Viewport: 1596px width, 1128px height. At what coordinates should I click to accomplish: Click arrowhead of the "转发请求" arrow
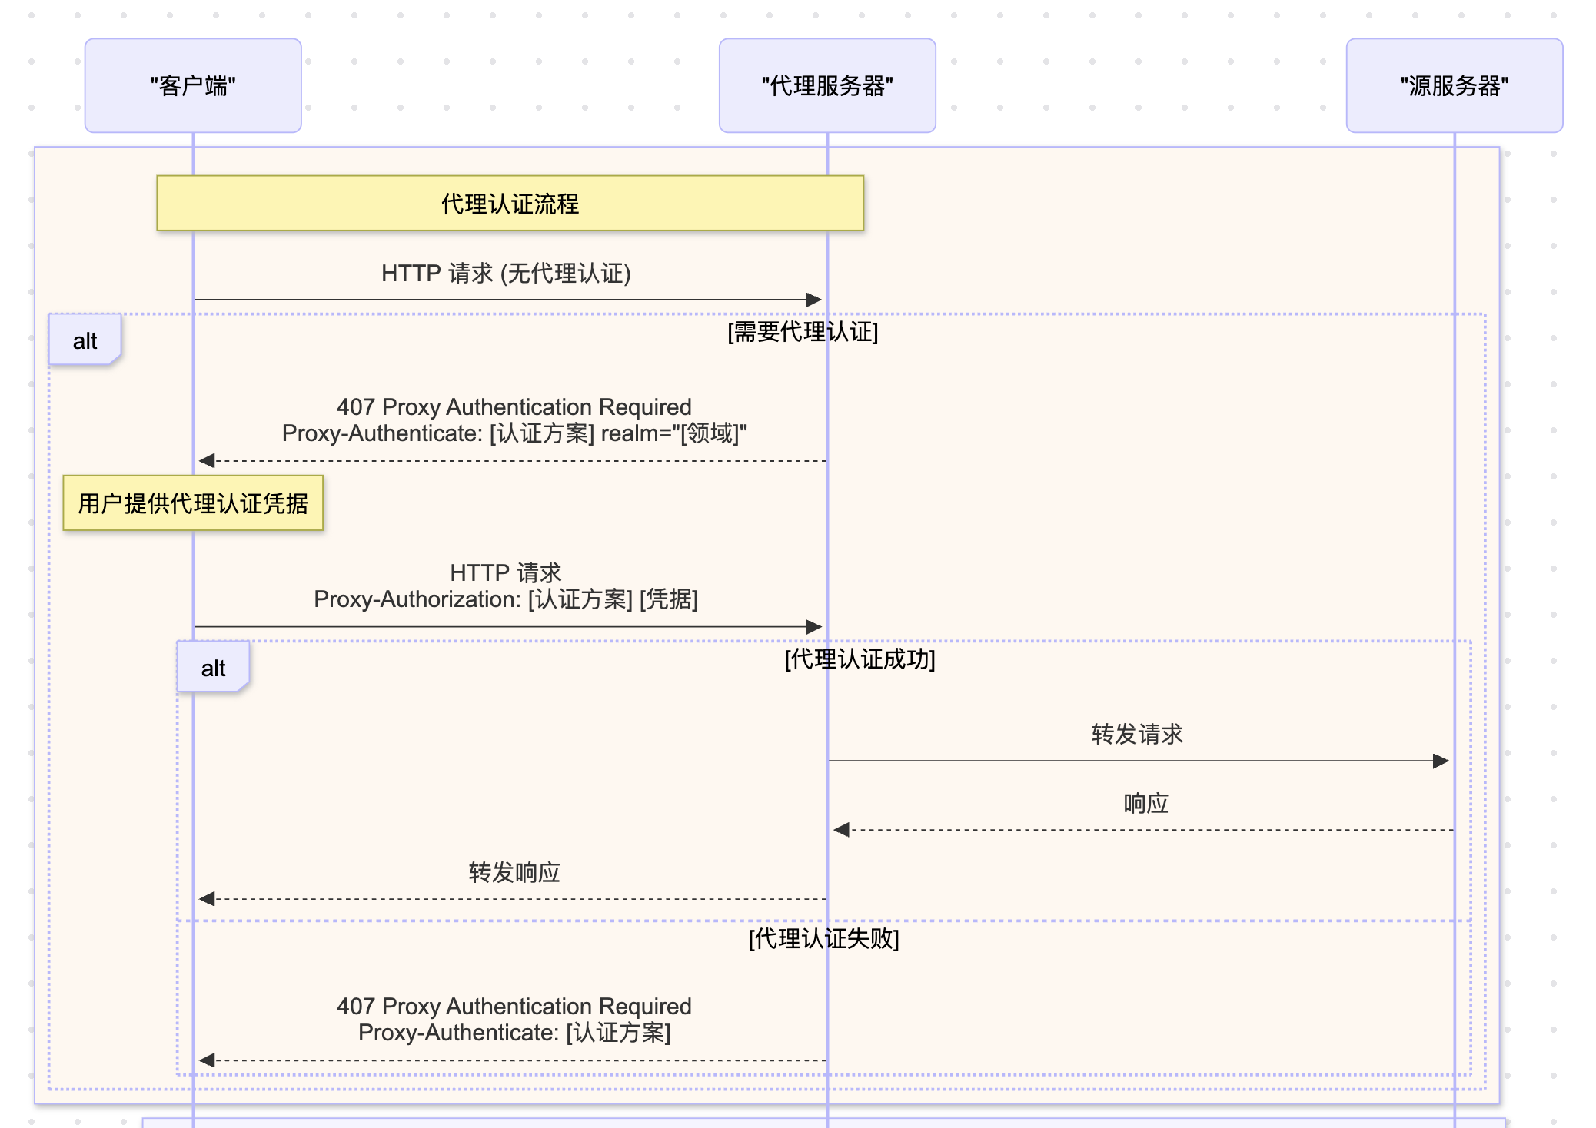click(1441, 761)
